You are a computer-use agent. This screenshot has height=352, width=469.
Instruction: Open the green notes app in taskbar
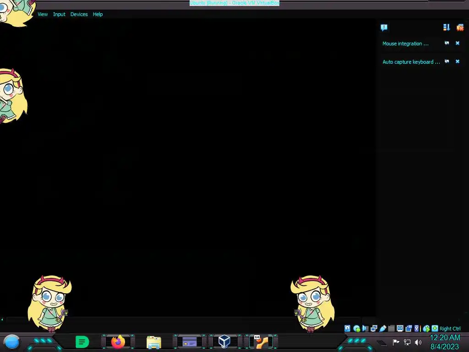[82, 342]
